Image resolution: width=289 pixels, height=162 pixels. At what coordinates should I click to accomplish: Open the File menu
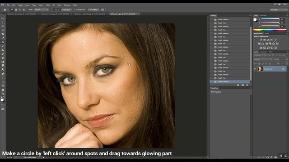(x=9, y=5)
